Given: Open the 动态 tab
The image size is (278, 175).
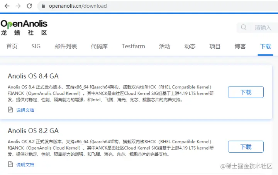Looking at the screenshot, I should pyautogui.click(x=190, y=46).
